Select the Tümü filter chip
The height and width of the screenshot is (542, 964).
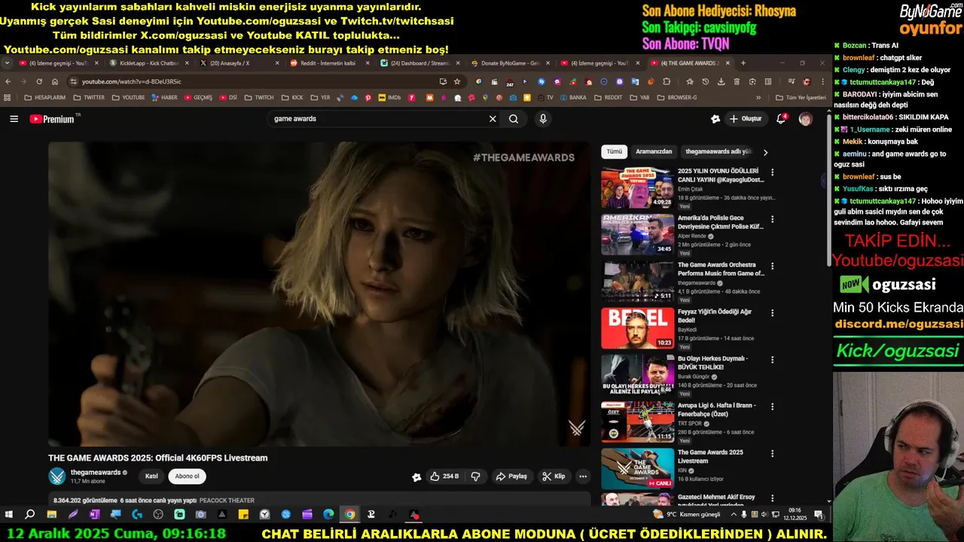pos(615,151)
